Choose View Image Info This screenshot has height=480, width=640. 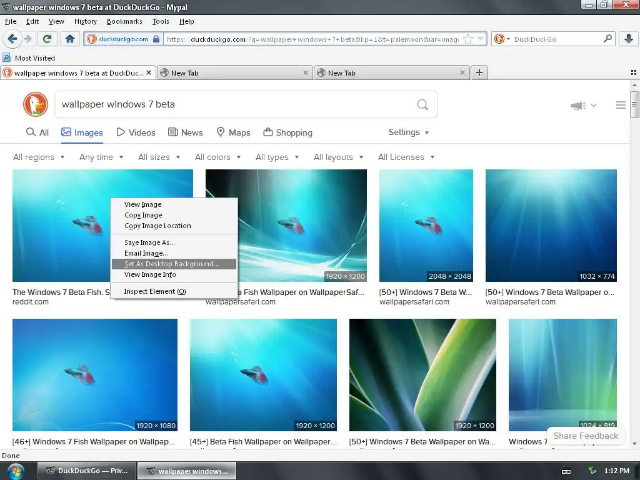point(174,275)
